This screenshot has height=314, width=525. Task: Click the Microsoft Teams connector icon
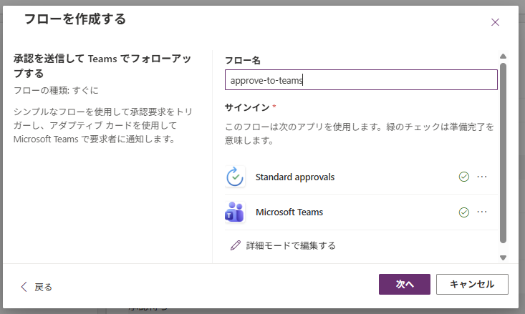tap(235, 212)
